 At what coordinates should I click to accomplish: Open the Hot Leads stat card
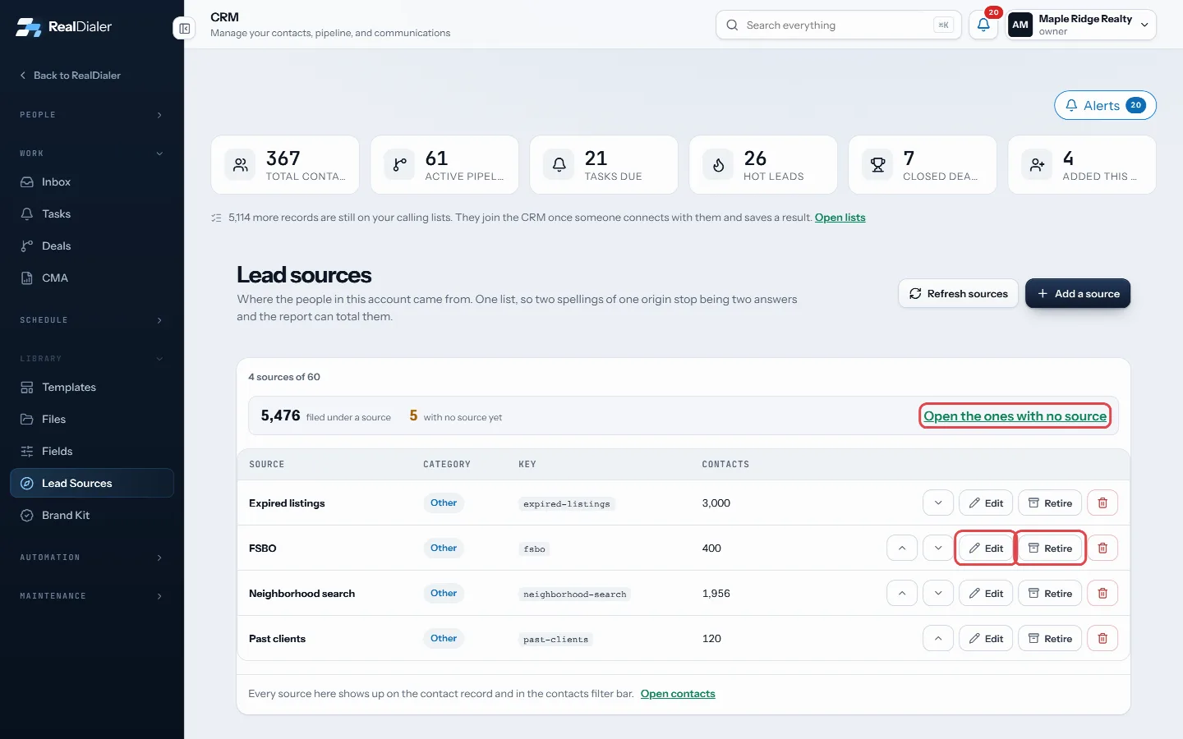[763, 165]
